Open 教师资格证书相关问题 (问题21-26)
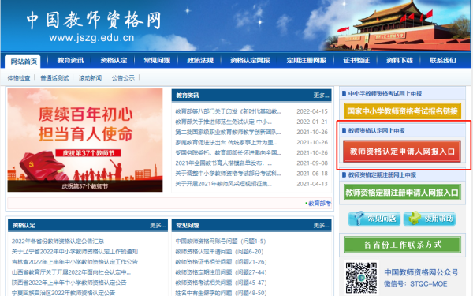This screenshot has height=296, width=473. (221, 262)
